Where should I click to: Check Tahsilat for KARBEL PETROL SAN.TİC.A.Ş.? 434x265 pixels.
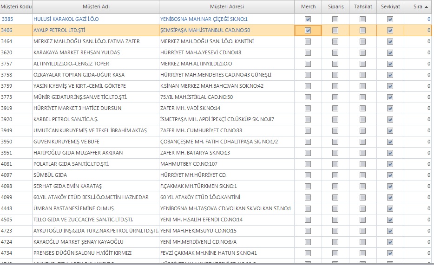click(x=362, y=119)
